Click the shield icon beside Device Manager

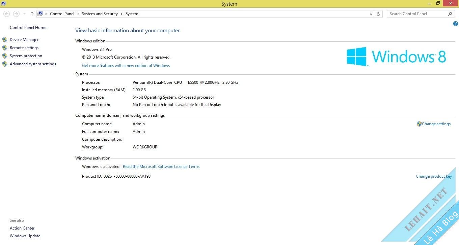[5, 40]
